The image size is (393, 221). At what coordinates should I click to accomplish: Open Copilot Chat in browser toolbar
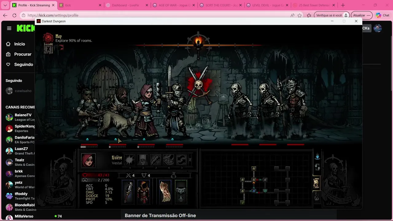(383, 15)
